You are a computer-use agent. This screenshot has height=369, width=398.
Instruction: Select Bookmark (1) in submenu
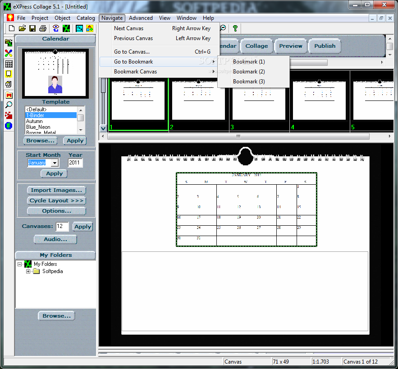click(x=253, y=62)
